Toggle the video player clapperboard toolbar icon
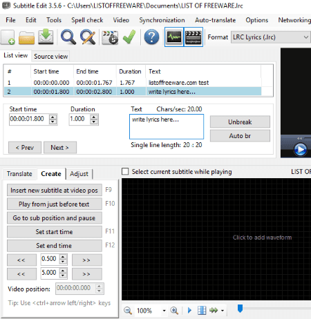This screenshot has width=311, height=319. 194,37
